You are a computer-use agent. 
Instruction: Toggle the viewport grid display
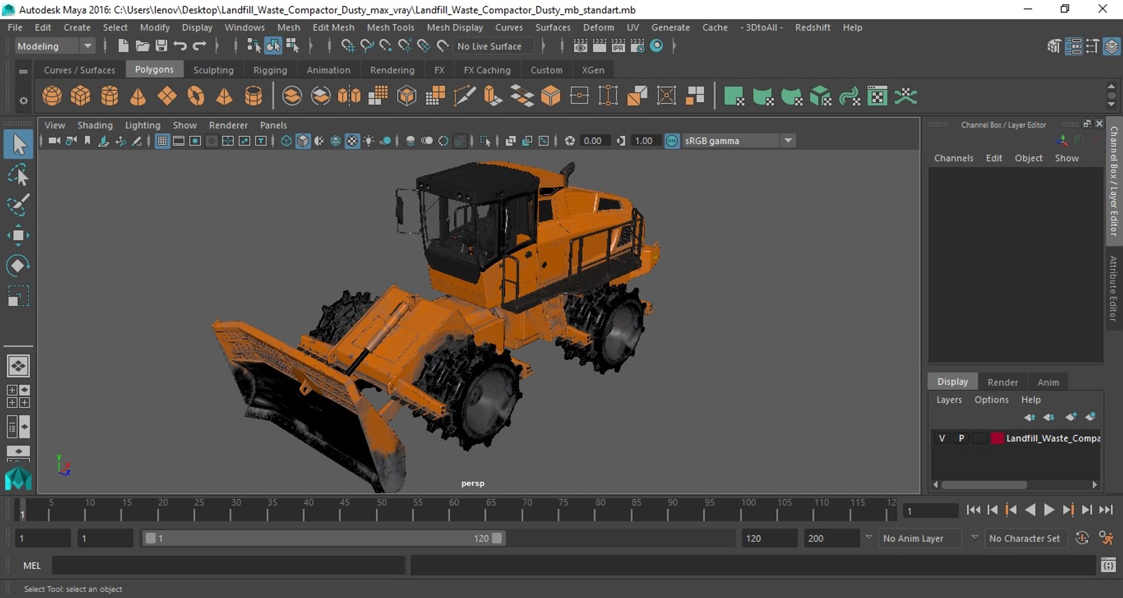(162, 141)
